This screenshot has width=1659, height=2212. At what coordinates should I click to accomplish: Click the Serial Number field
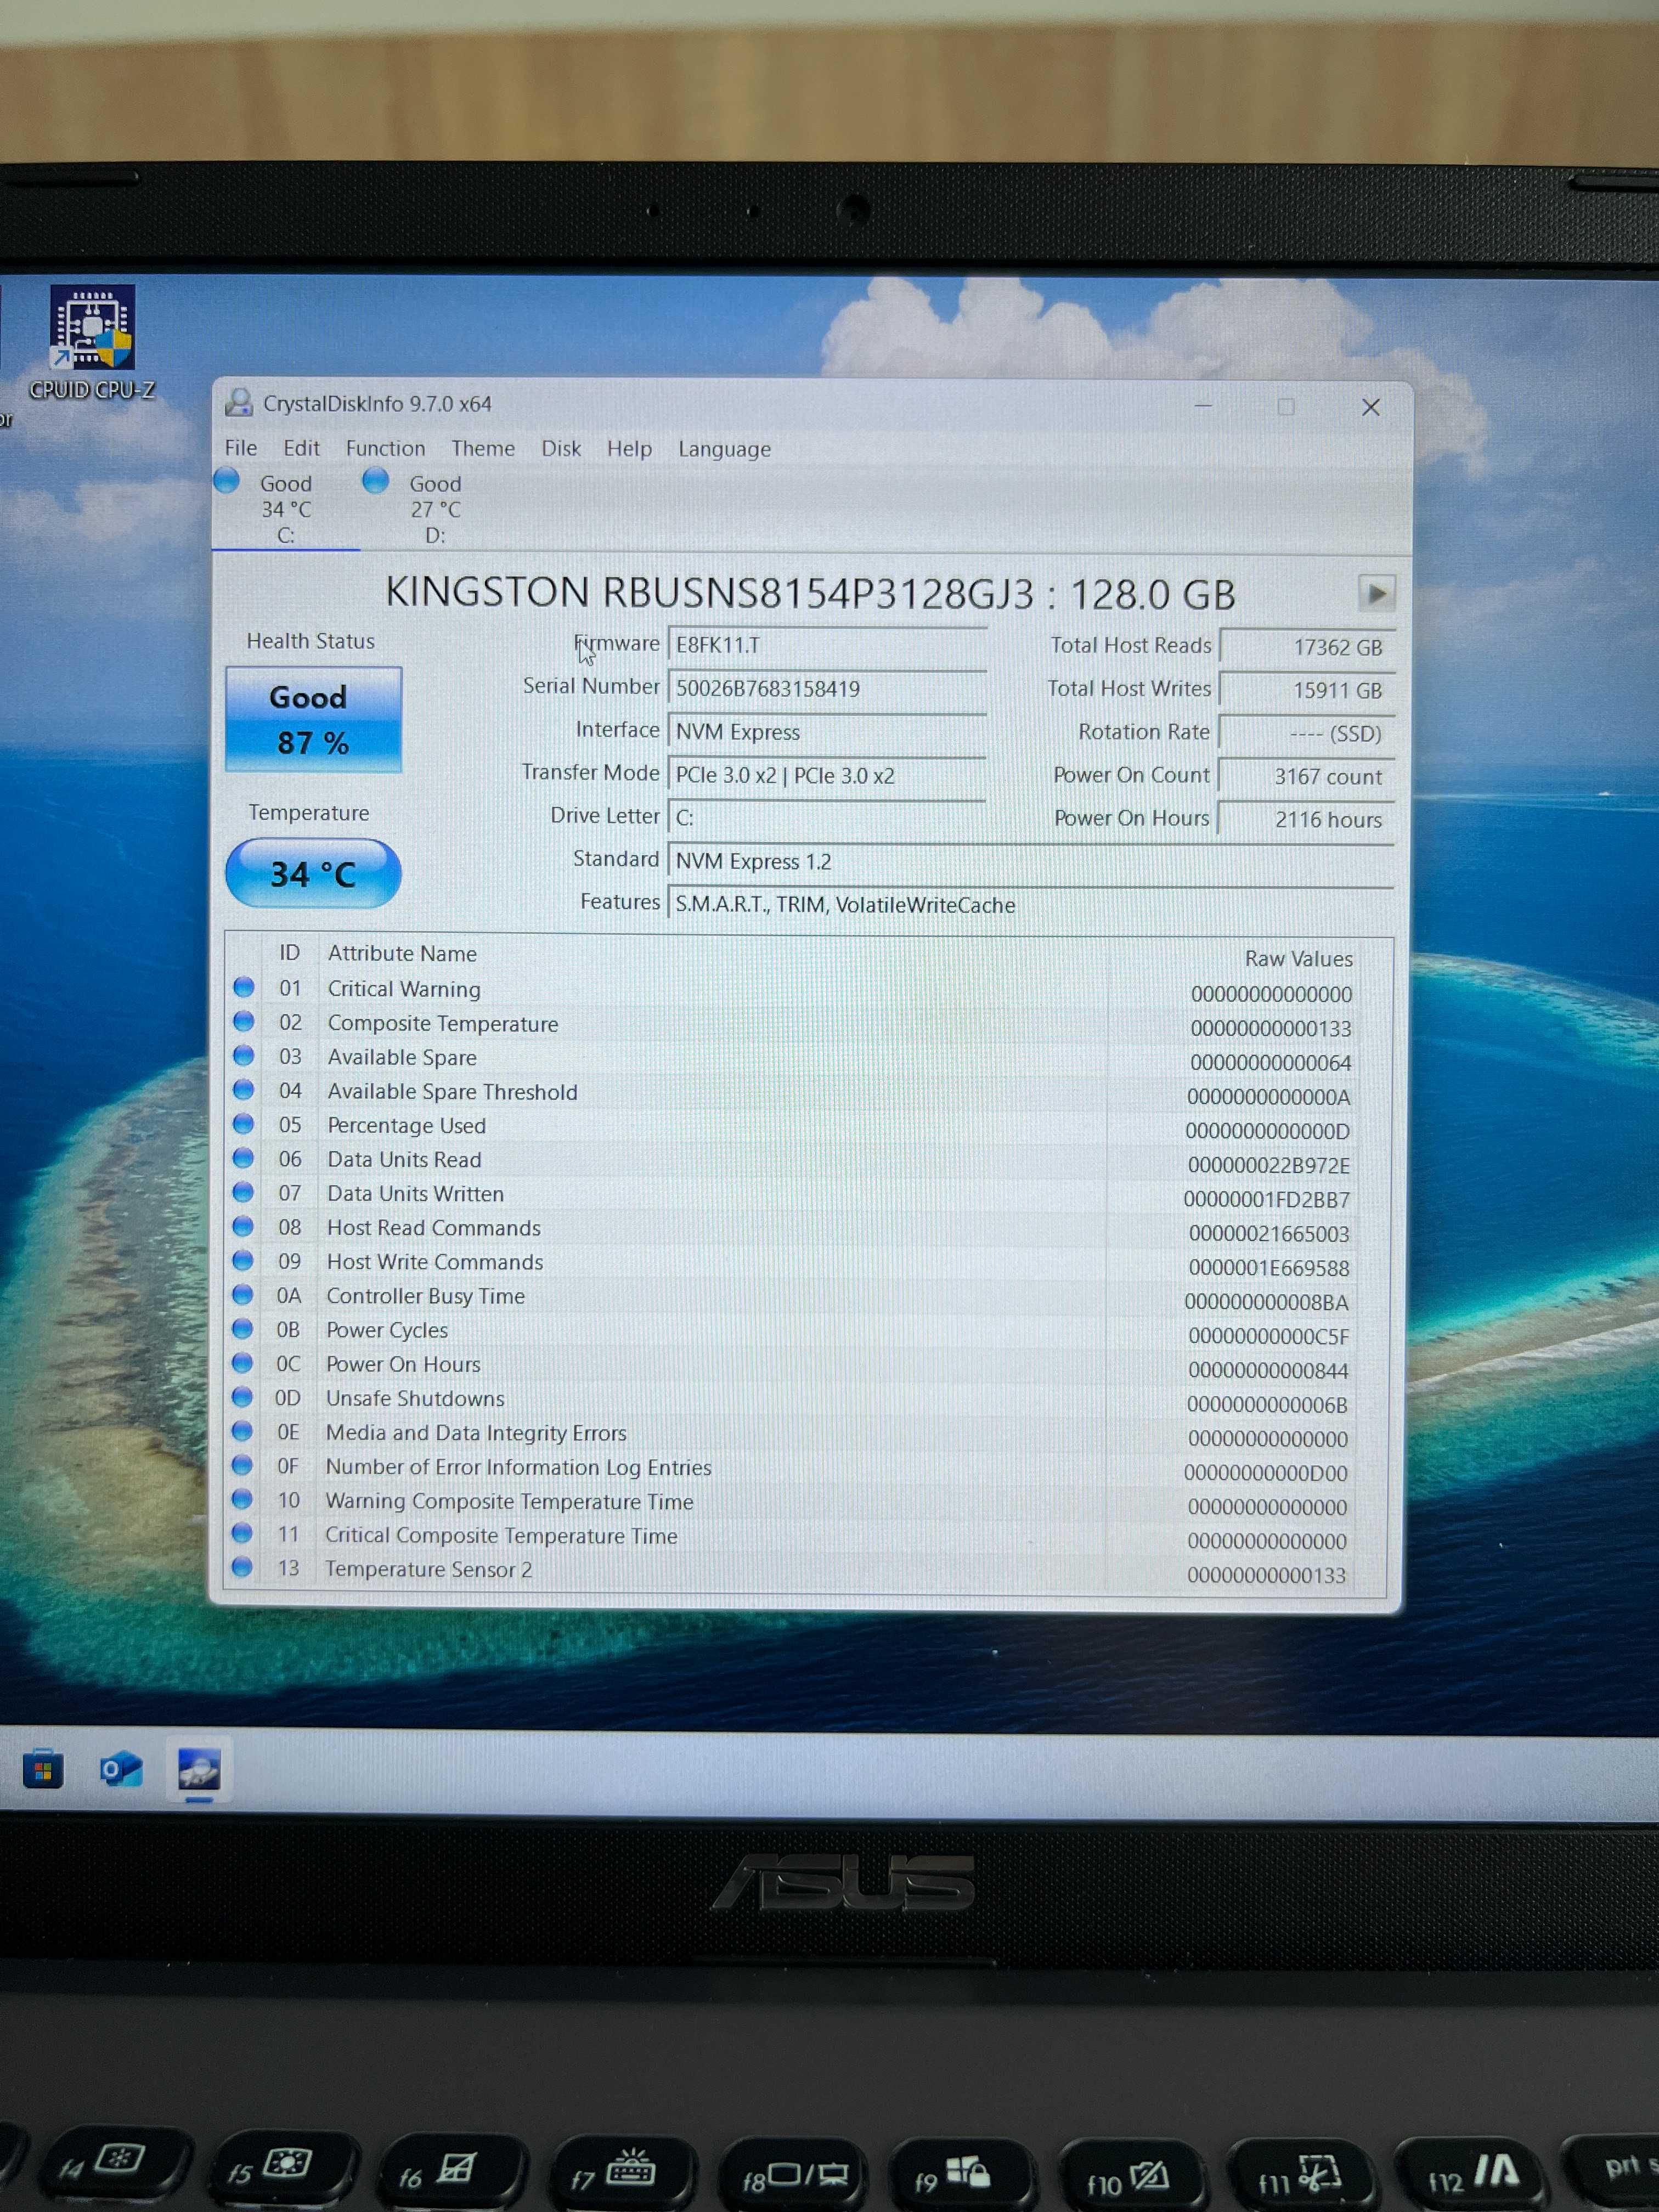(827, 689)
